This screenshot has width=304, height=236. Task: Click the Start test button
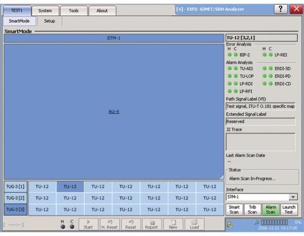[88, 224]
